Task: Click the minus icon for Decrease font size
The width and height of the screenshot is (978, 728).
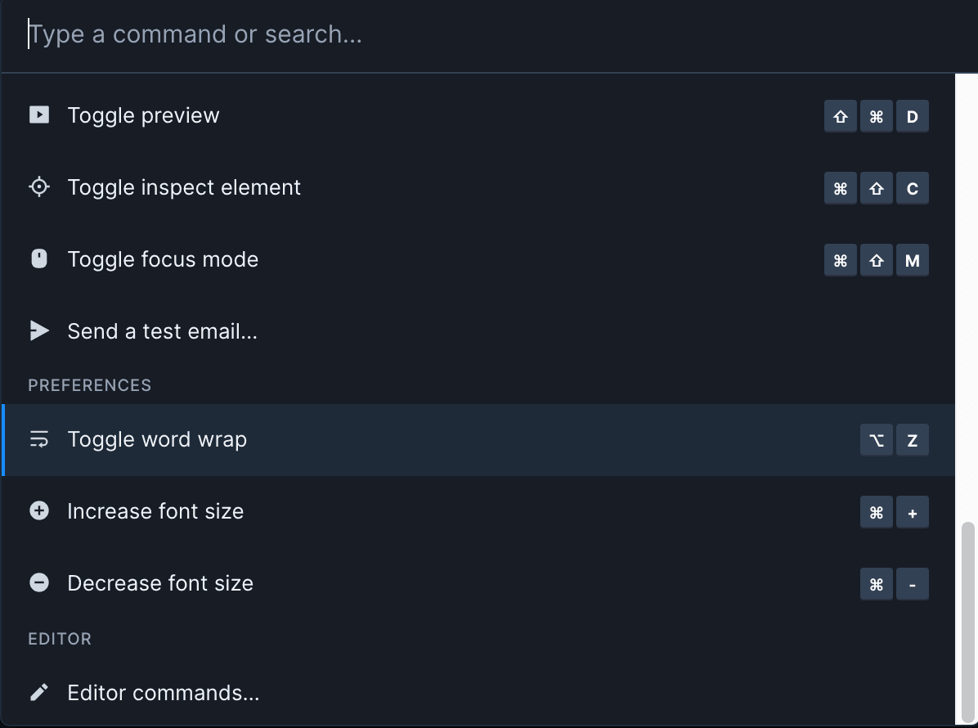Action: point(38,582)
